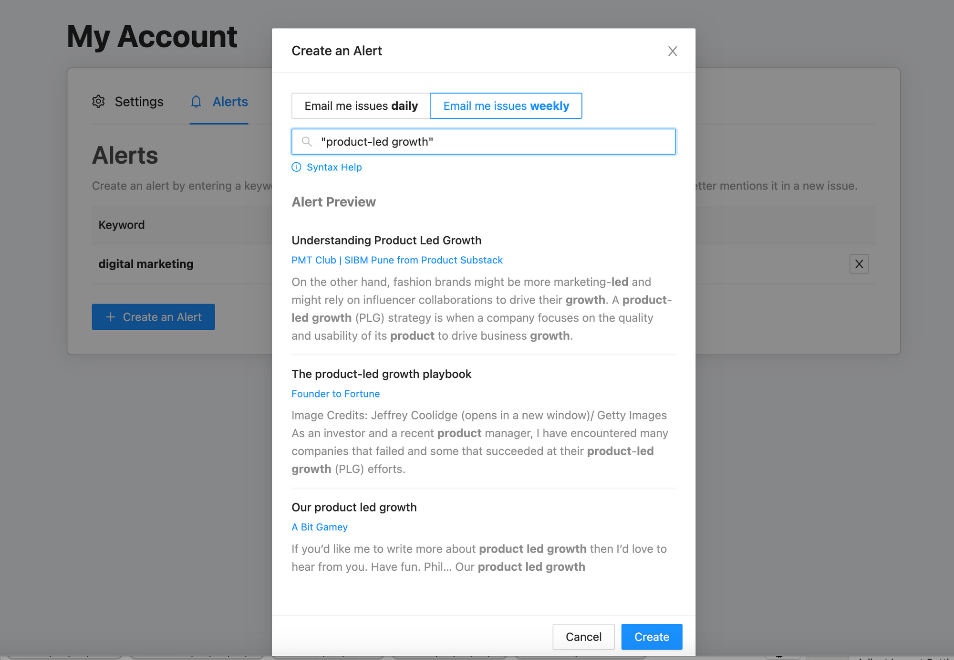Click the magnifier icon in the keyword field
The width and height of the screenshot is (954, 660).
[x=307, y=142]
